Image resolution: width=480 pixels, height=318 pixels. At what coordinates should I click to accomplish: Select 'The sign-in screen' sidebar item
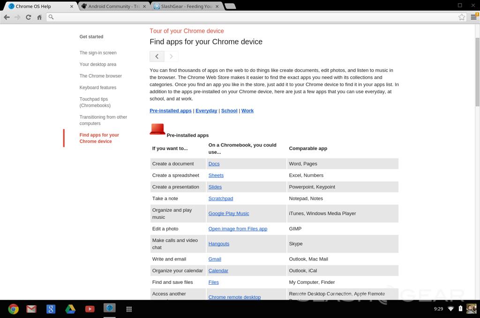[x=98, y=53]
